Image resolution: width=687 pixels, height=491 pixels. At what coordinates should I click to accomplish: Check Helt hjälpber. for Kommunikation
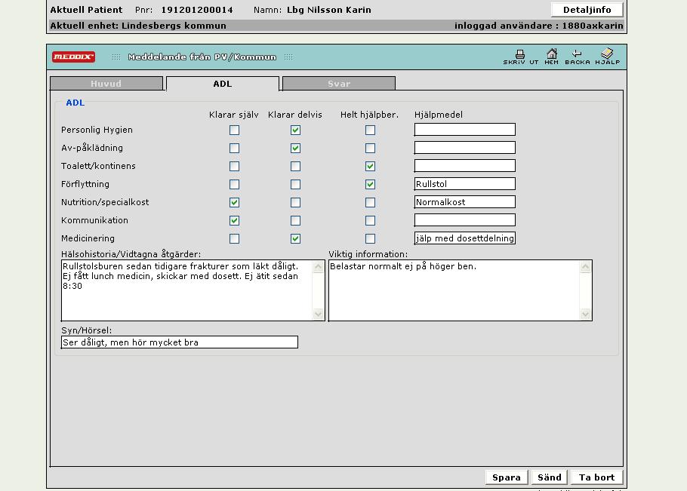pyautogui.click(x=370, y=220)
